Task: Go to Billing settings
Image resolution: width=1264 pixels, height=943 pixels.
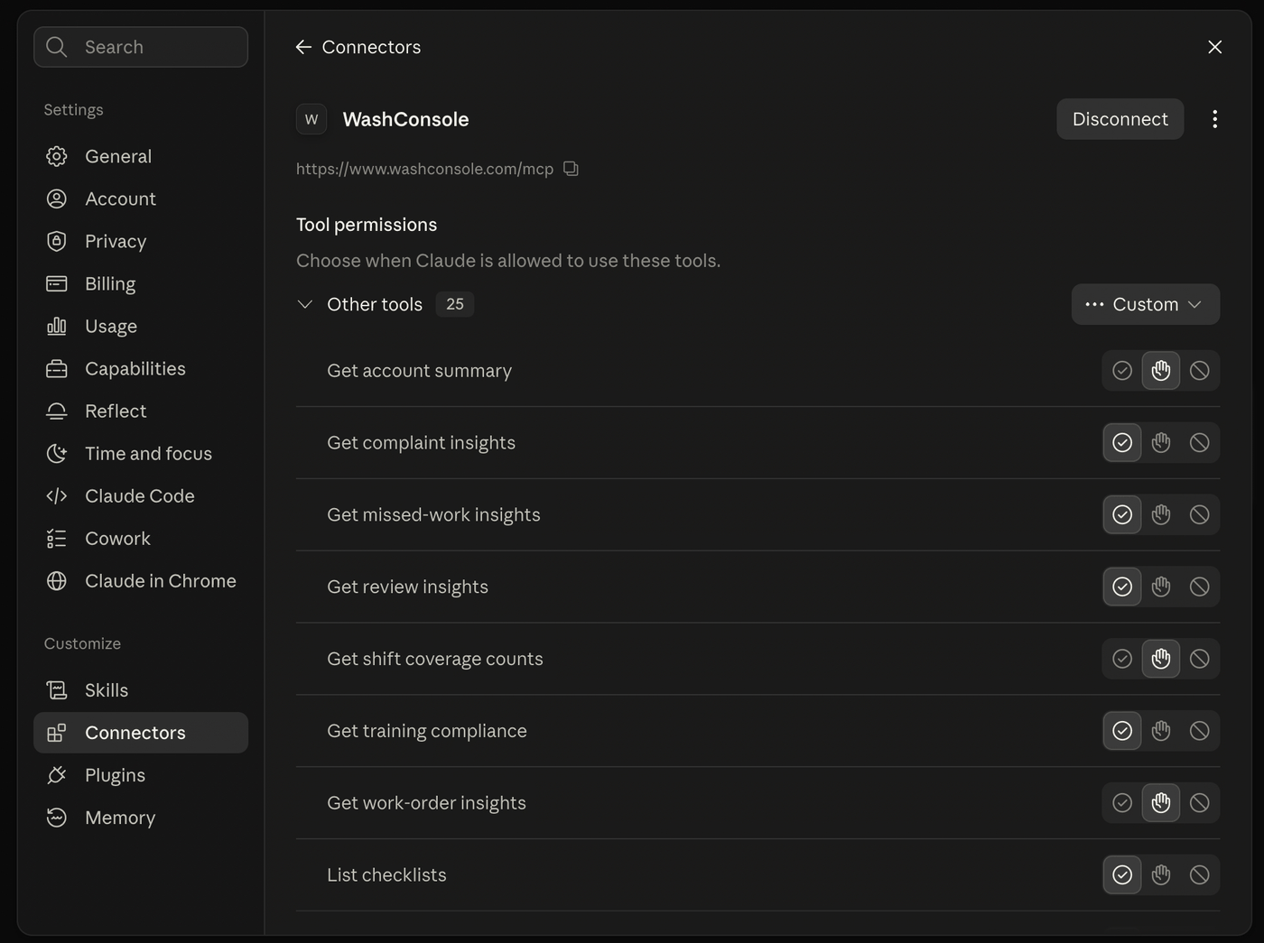Action: (141, 283)
